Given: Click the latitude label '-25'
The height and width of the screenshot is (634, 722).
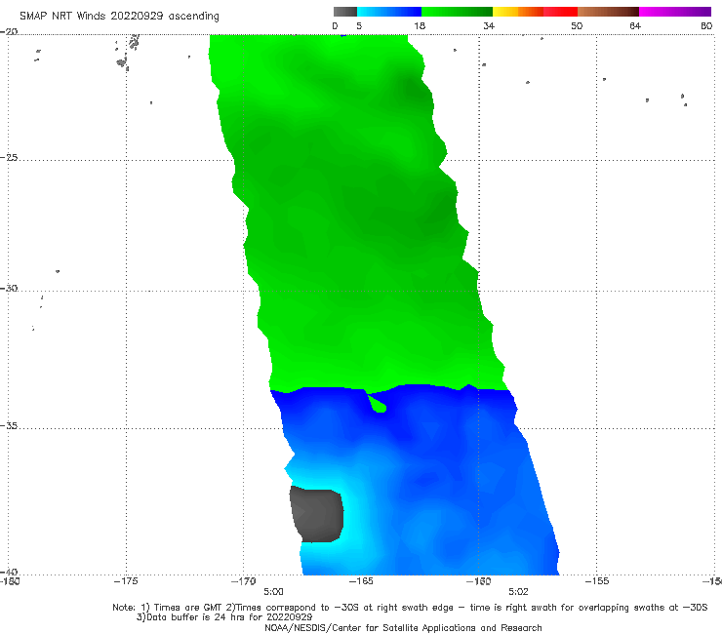Looking at the screenshot, I should coord(9,157).
